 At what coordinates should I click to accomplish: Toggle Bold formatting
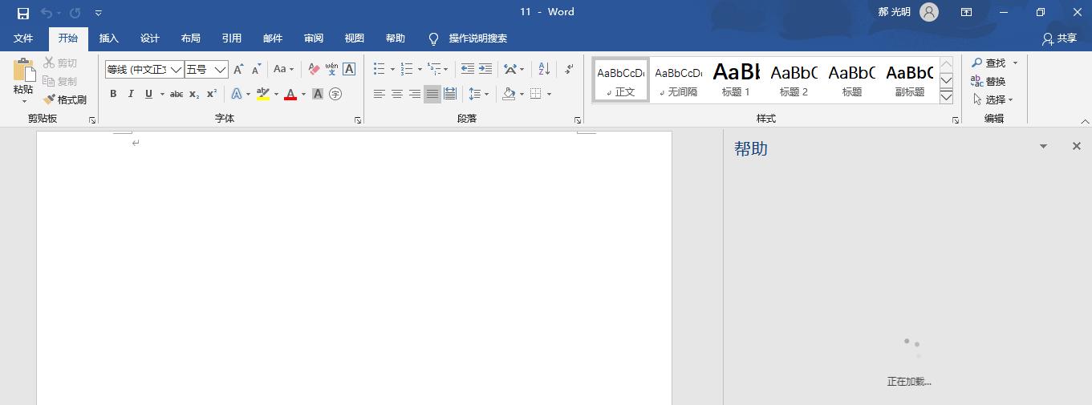click(x=113, y=95)
